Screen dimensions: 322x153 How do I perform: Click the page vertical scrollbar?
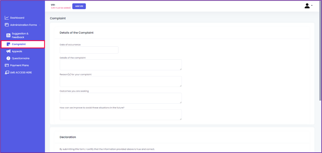pyautogui.click(x=320, y=51)
